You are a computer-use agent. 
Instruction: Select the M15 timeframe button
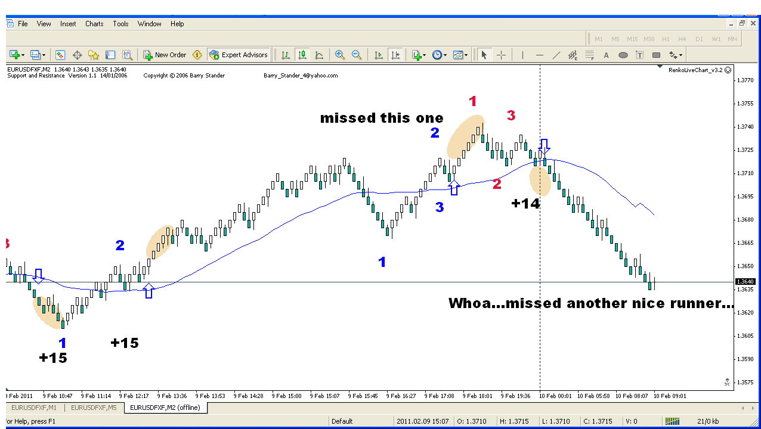point(632,39)
